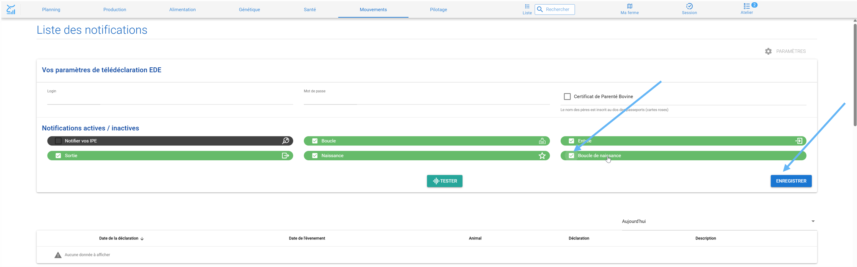Screen dimensions: 857x267
Task: Enable Certificat de Parenté Bovine checkbox
Action: (x=567, y=96)
